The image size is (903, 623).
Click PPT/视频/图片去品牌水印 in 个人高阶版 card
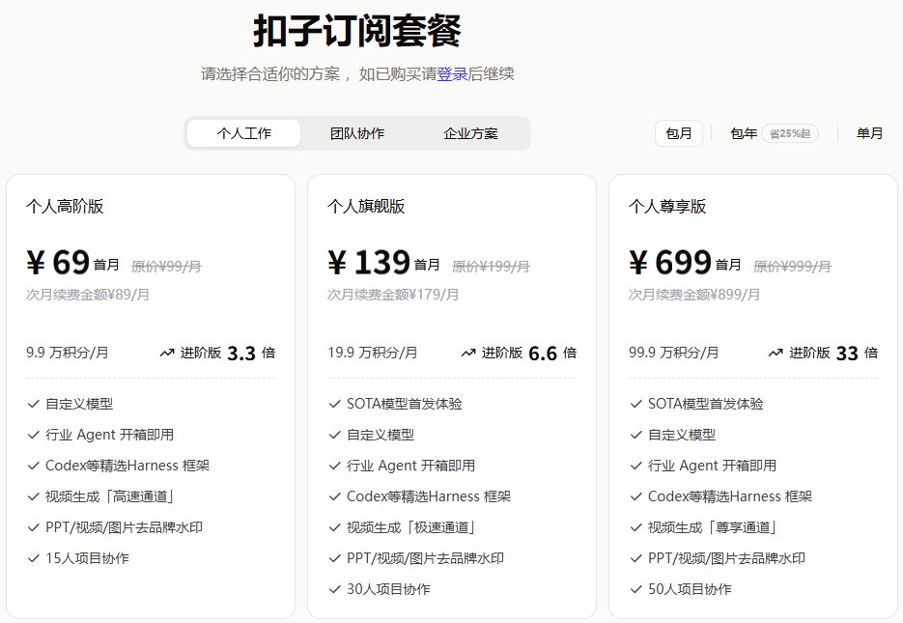tap(124, 527)
